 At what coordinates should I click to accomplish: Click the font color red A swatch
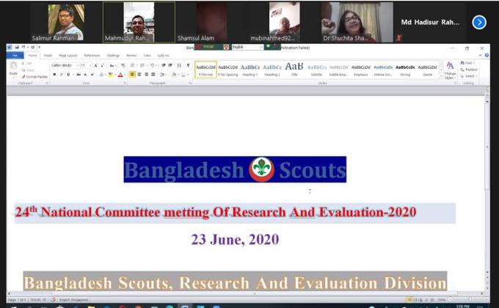coord(120,74)
